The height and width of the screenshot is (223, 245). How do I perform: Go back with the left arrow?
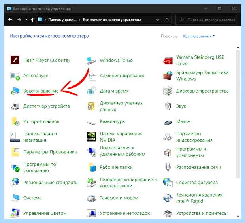10,19
